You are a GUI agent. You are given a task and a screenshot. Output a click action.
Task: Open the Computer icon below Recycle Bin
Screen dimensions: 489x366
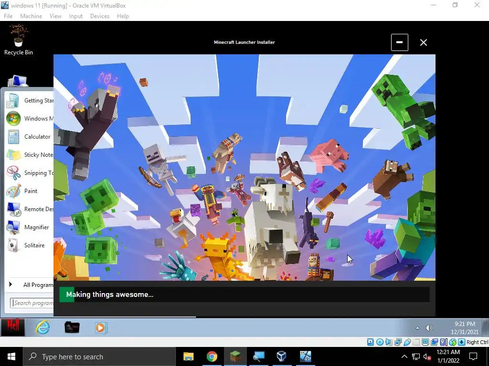pyautogui.click(x=18, y=81)
